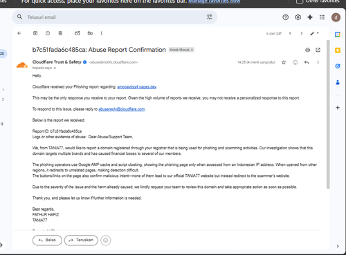Click the FATHUR HAFIZ signature text
This screenshot has width=346, height=255.
(x=46, y=215)
